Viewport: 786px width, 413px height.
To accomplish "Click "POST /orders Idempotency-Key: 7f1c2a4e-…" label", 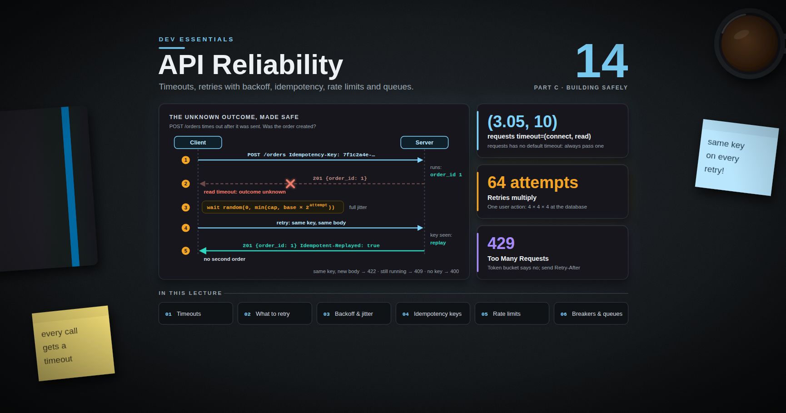I will pos(311,154).
